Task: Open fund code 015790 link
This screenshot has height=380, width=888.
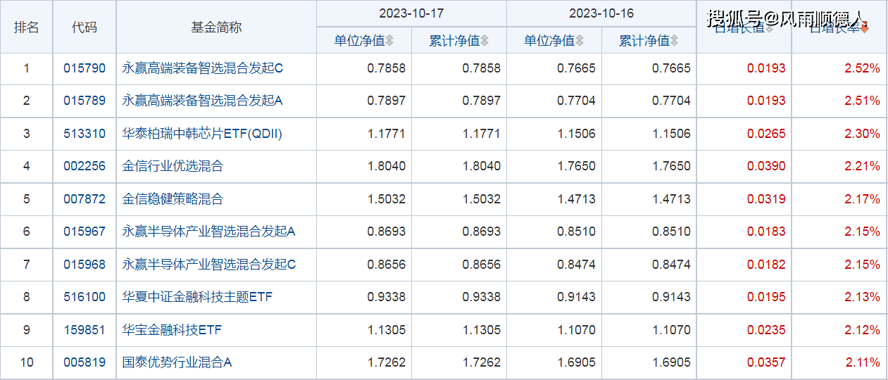Action: click(85, 68)
